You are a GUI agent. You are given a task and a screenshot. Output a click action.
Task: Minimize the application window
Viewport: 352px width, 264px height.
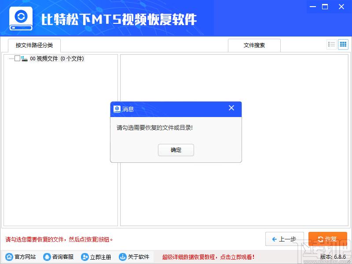[313, 7]
